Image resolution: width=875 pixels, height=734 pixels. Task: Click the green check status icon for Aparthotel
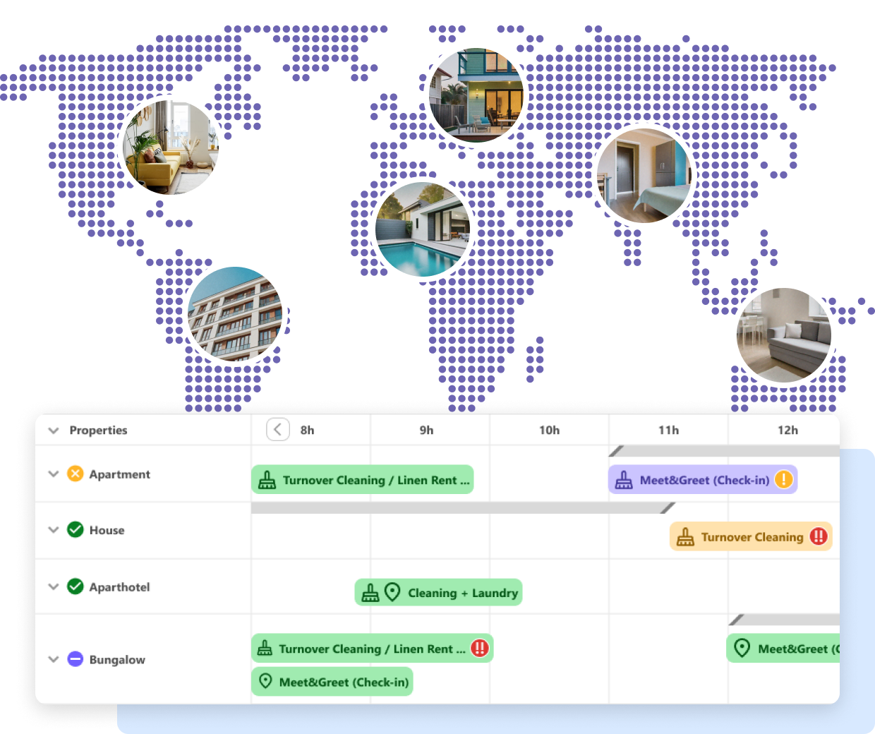pos(76,586)
